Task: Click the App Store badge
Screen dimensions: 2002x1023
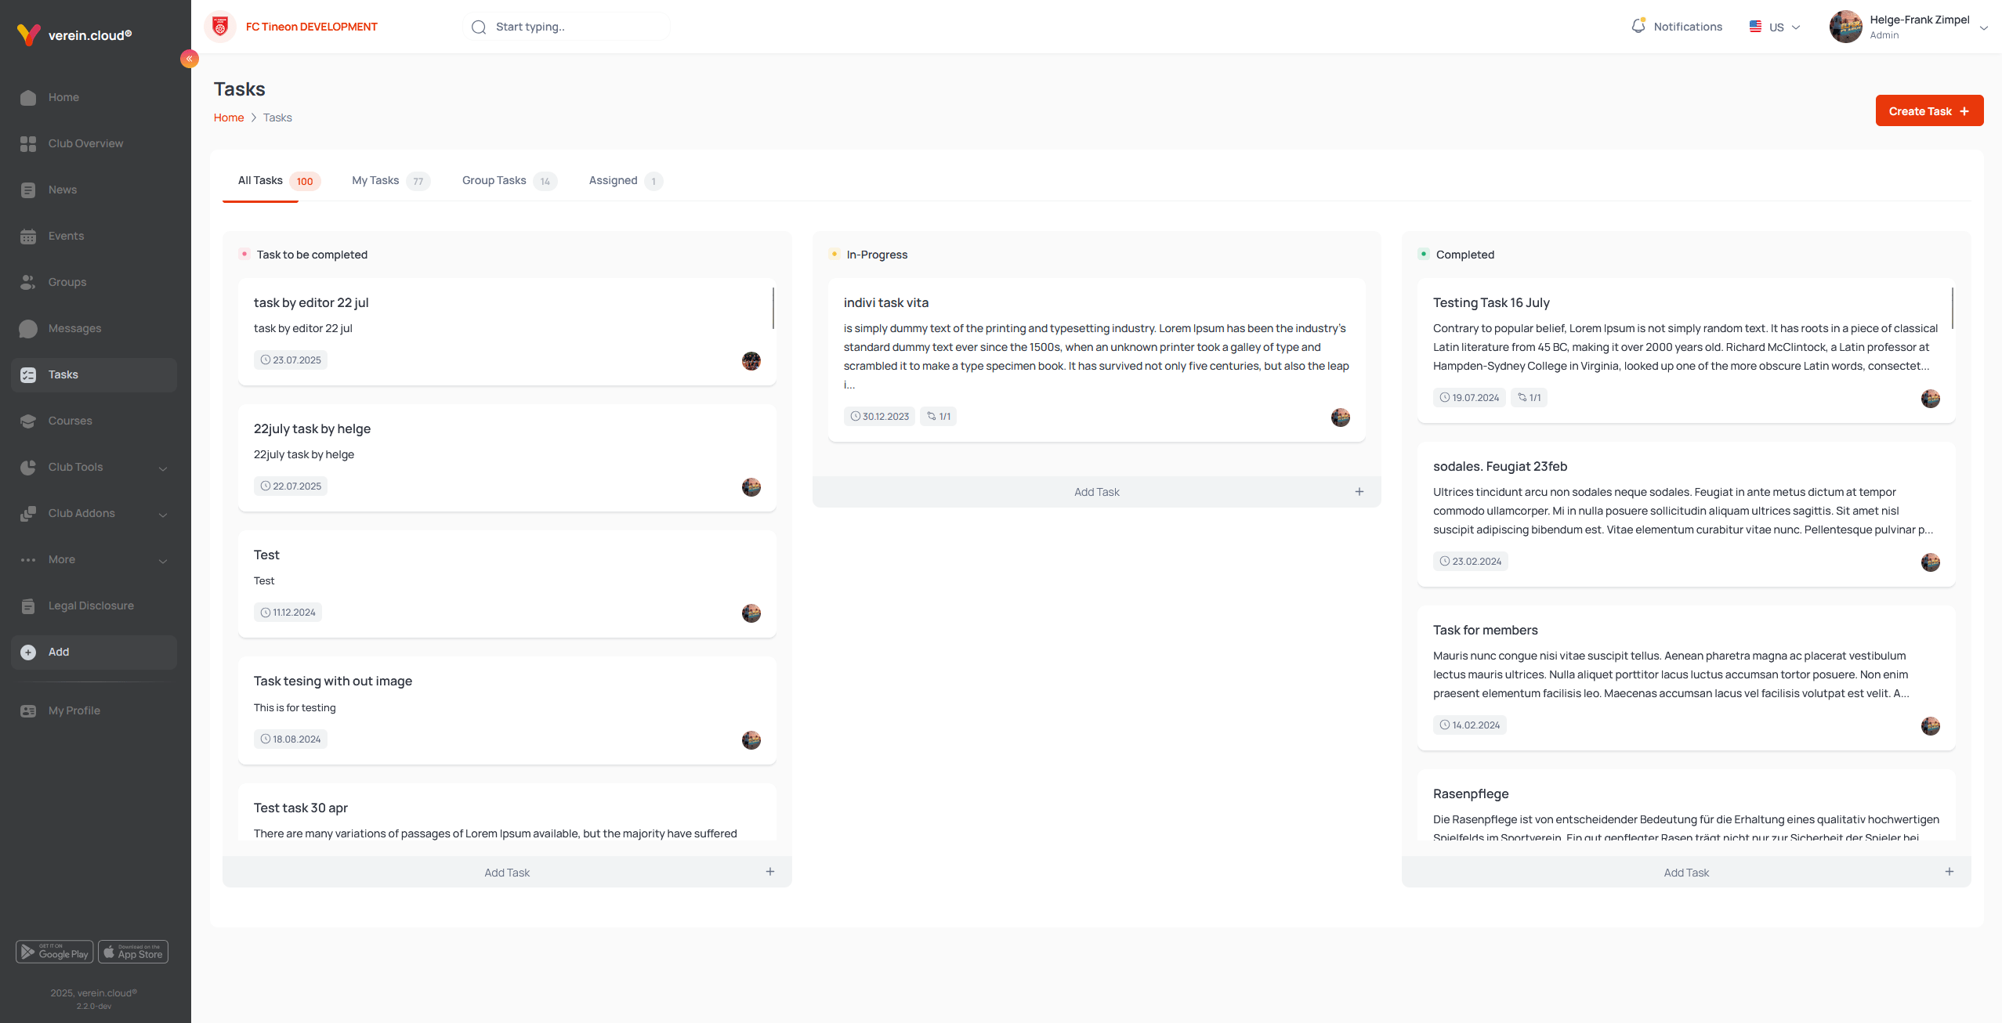Action: (133, 952)
